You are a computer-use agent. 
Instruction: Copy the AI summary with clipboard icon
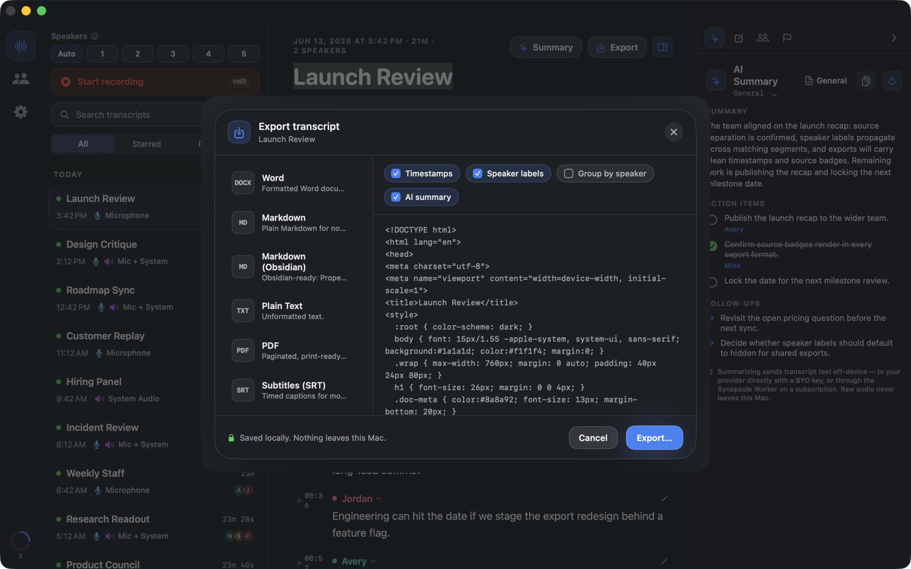pos(866,81)
